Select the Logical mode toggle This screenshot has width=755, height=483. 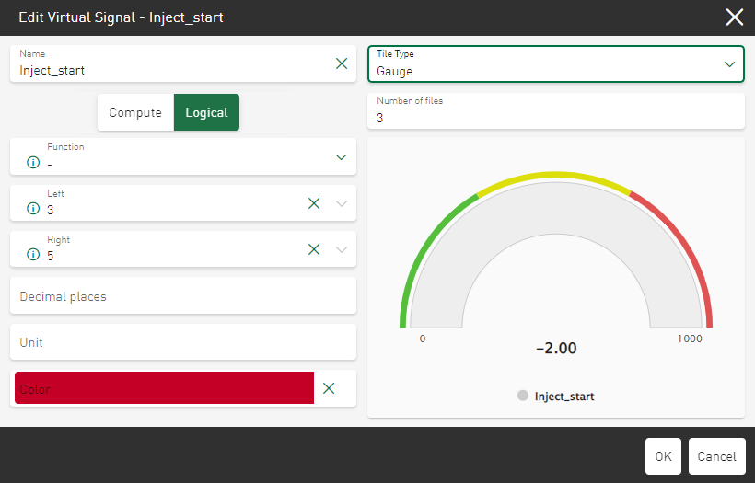coord(206,112)
